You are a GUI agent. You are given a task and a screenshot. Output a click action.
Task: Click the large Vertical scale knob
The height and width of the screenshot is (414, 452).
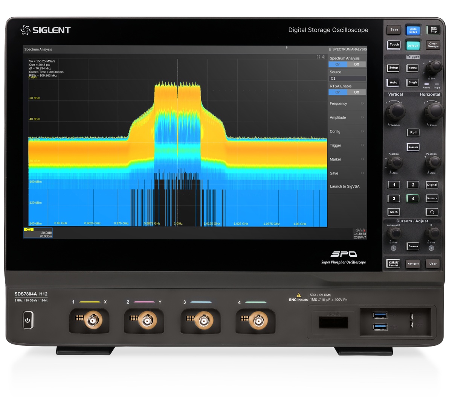point(395,111)
